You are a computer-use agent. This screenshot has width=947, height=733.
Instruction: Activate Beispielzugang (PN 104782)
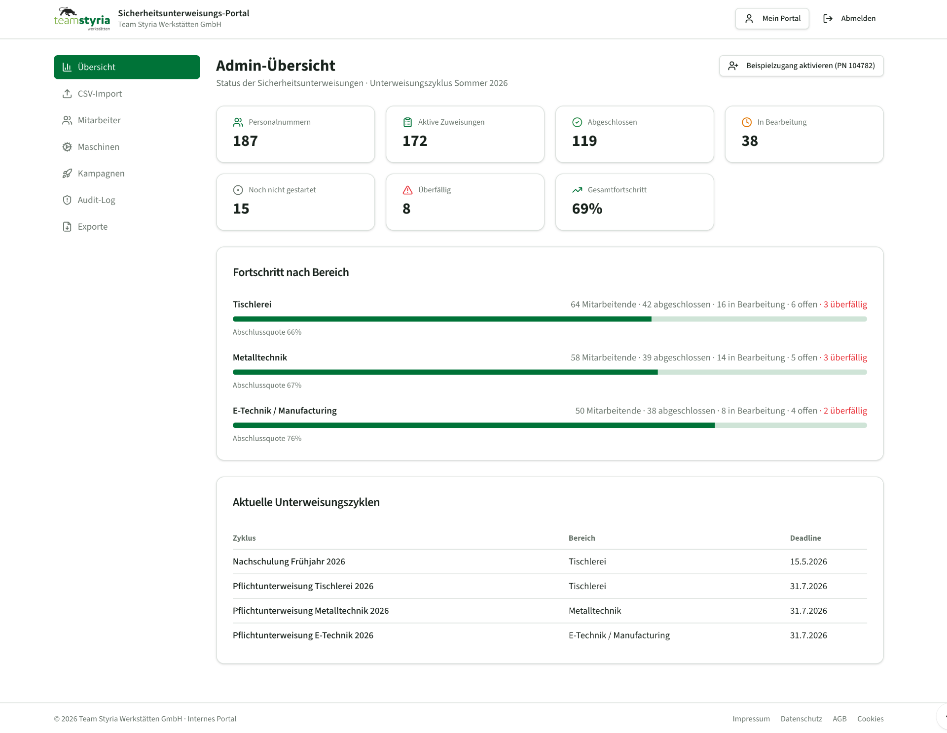801,66
